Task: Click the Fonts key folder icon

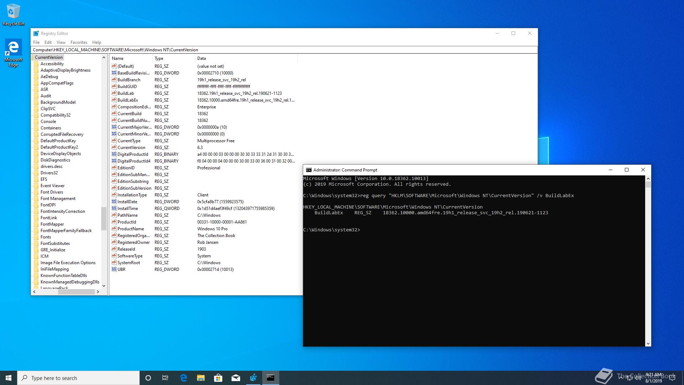Action: click(x=36, y=237)
